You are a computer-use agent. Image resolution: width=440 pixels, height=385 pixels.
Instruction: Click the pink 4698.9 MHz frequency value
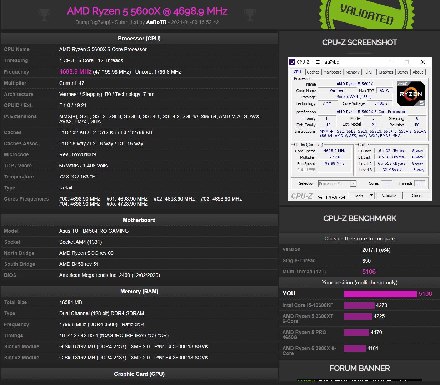(x=75, y=71)
